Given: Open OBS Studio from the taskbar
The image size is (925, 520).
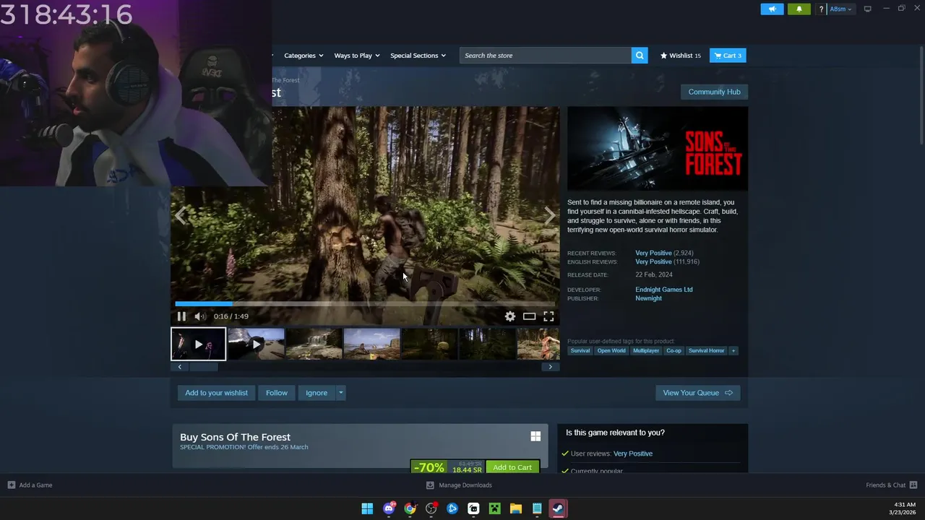Looking at the screenshot, I should pos(431,509).
